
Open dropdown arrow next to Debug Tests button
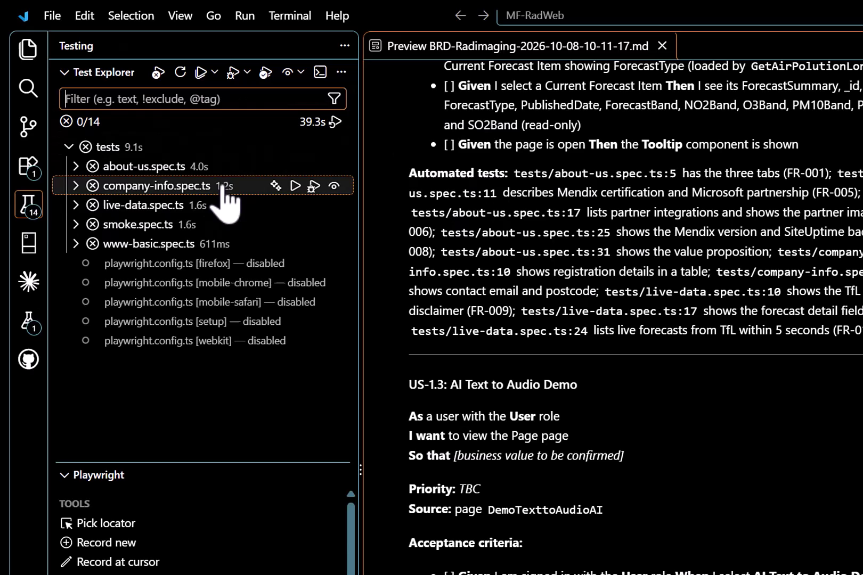(x=247, y=72)
